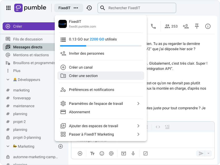220x165 pixels.
Task: Add a channel to Marketing section
Action: tap(61, 146)
